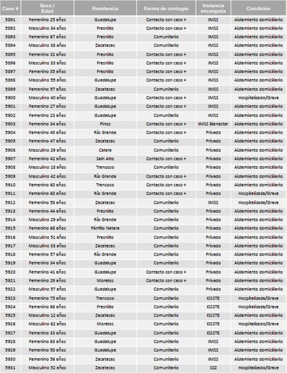Select 'Masculino 40 años' in row 5900

[x=48, y=98]
